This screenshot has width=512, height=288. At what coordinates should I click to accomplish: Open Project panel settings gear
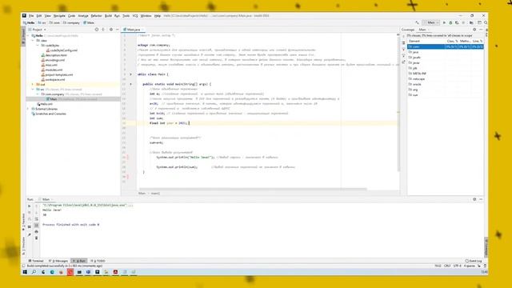111,30
